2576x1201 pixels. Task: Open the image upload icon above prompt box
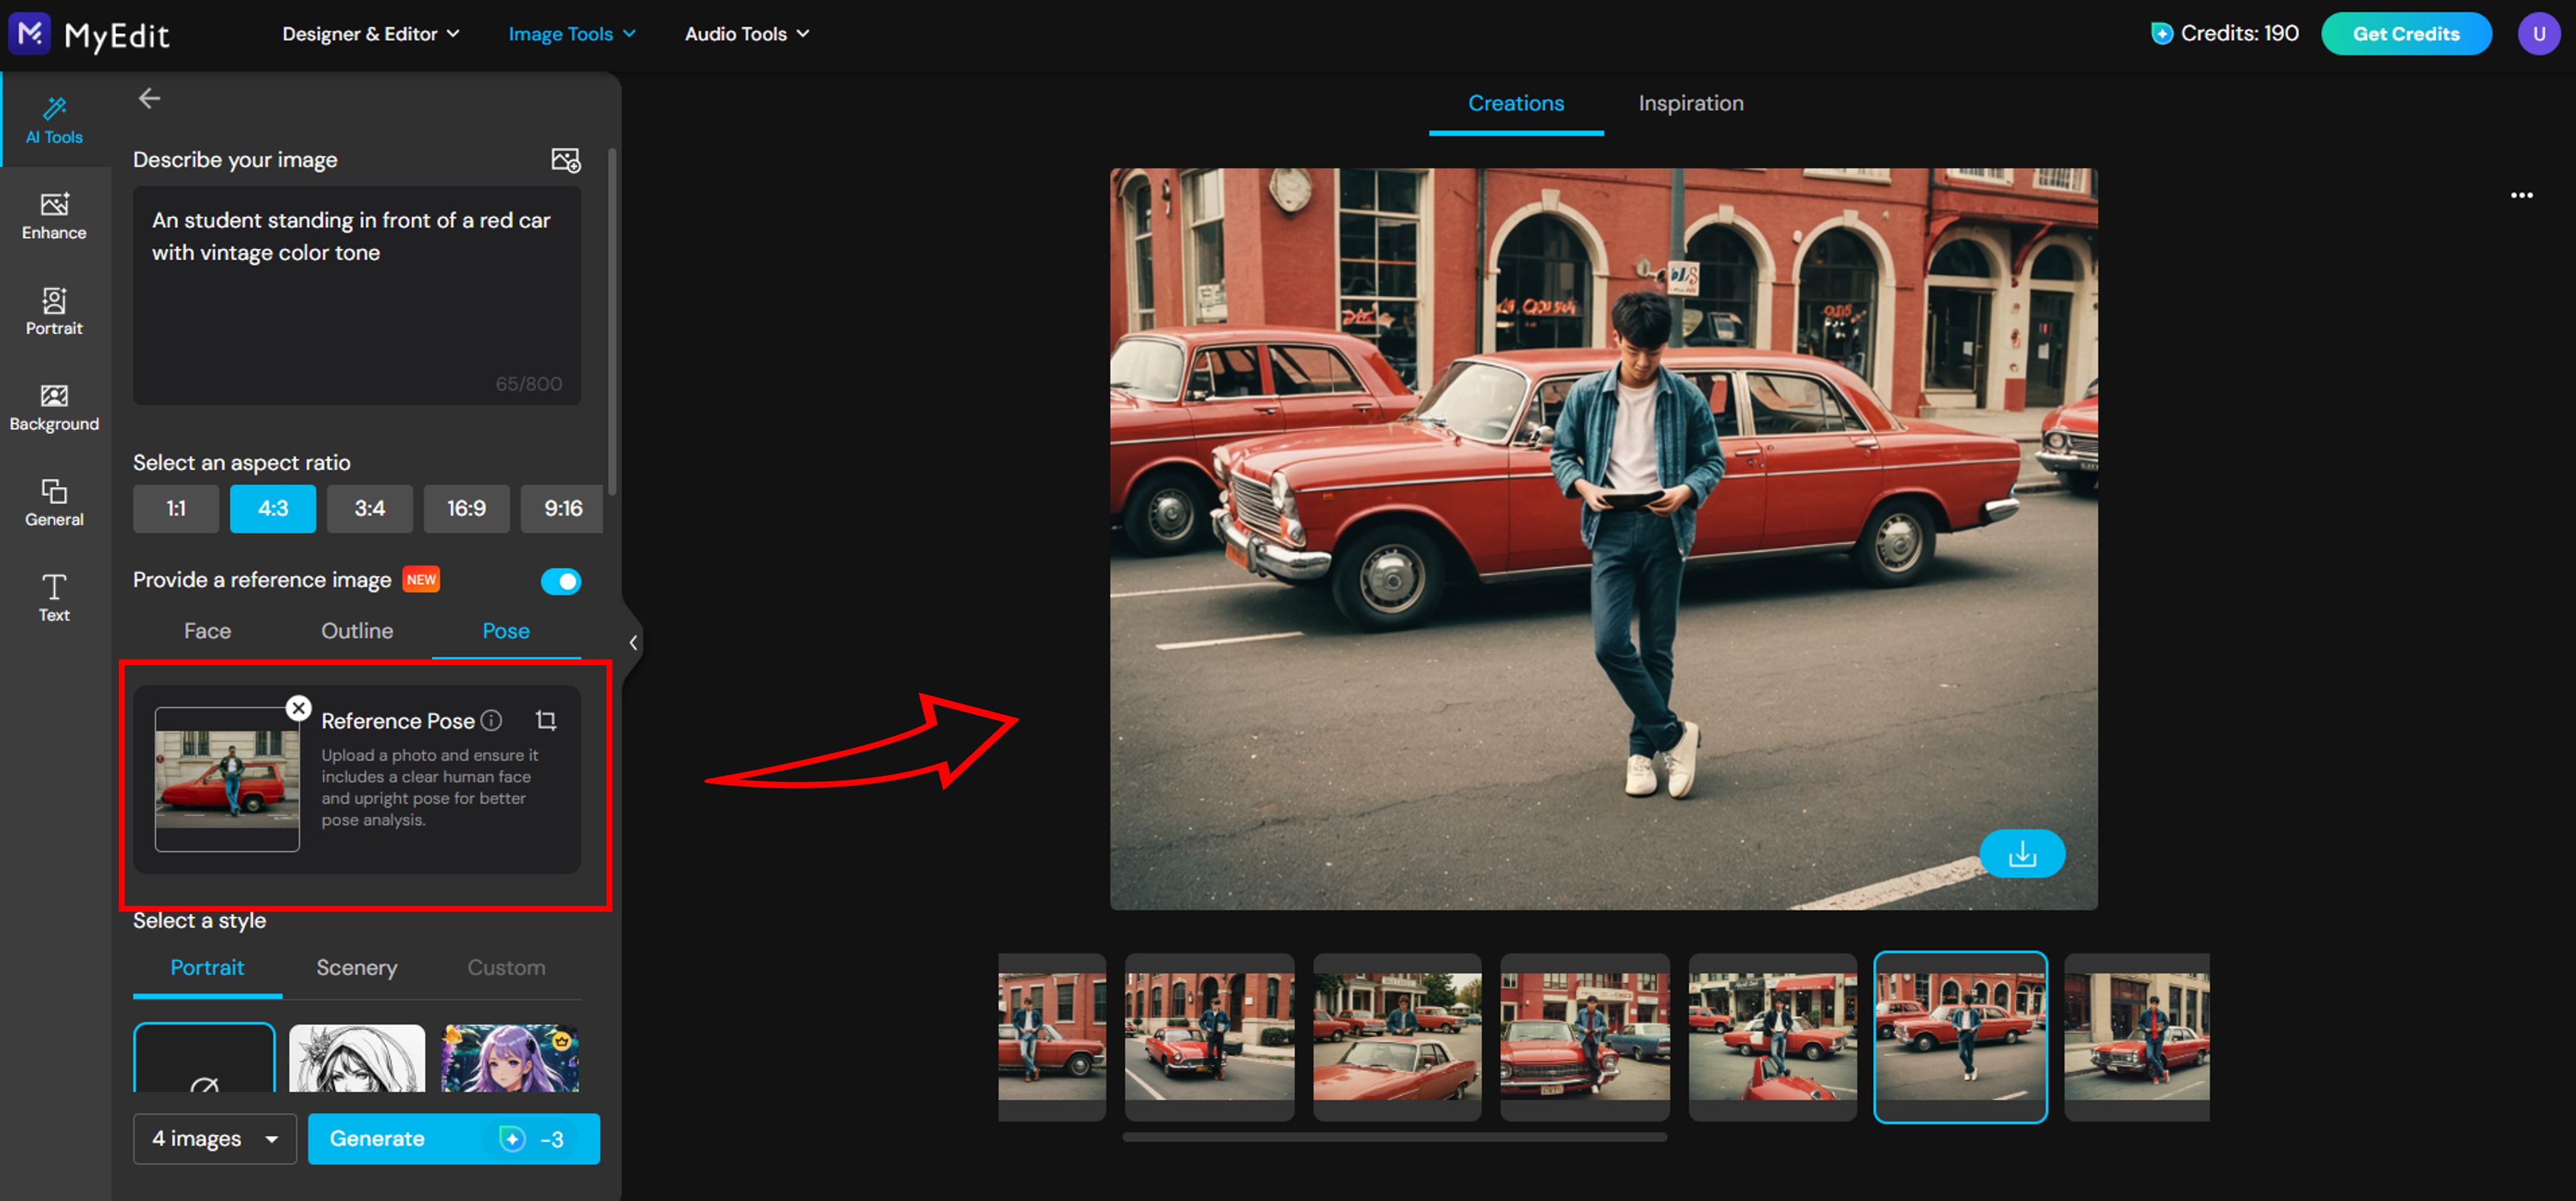(x=565, y=160)
